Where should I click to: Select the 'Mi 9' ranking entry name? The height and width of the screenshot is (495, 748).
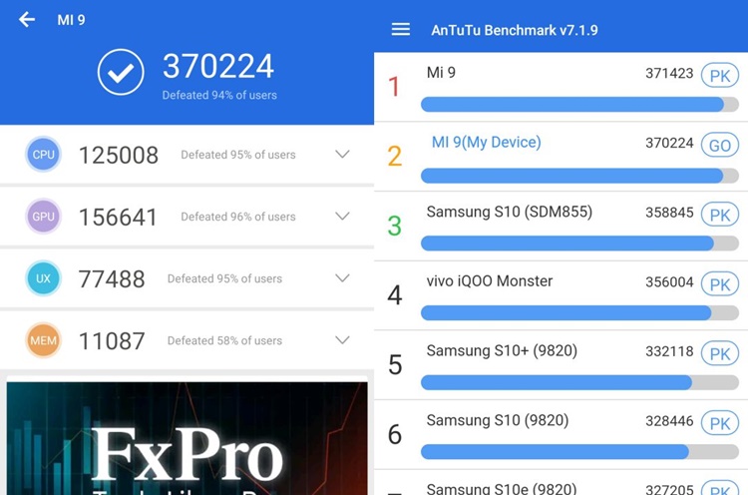(x=441, y=73)
